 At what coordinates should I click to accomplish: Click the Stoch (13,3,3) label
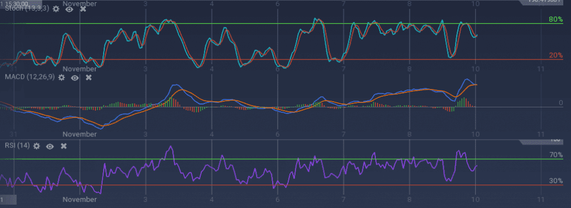pos(27,8)
